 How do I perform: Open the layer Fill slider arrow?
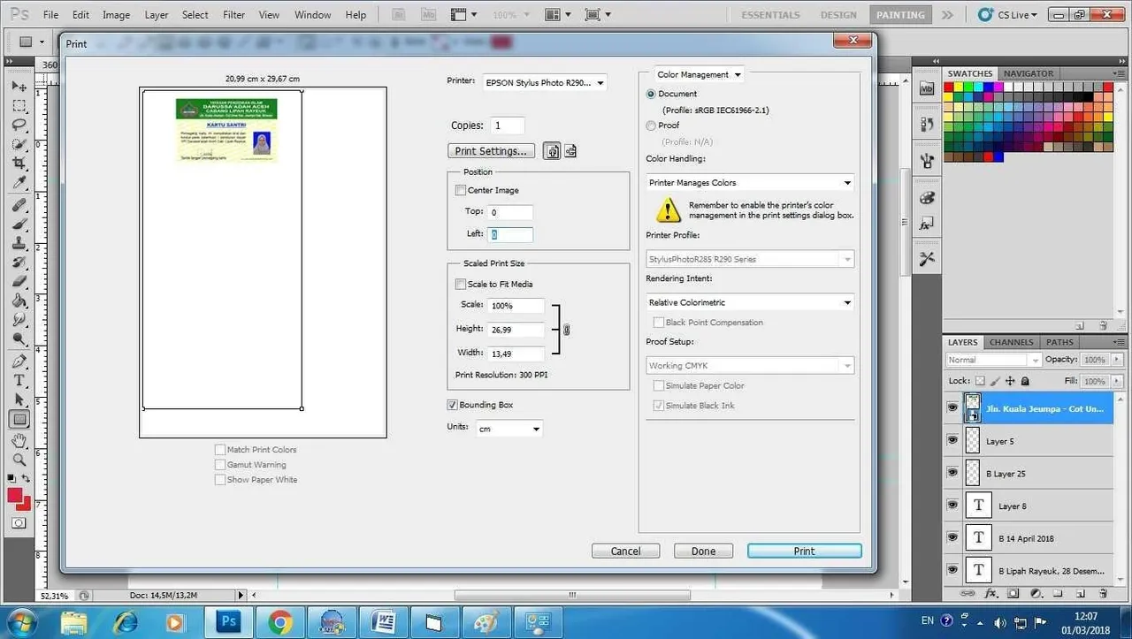click(1118, 381)
